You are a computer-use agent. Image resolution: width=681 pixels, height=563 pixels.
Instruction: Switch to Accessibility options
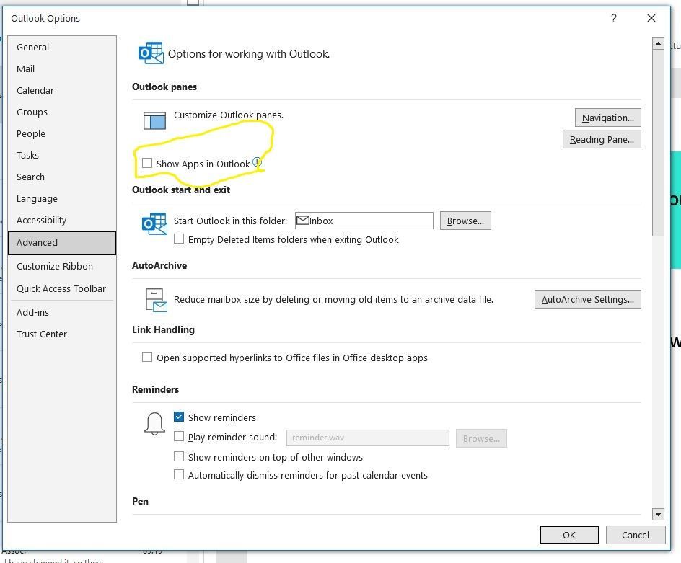click(62, 221)
